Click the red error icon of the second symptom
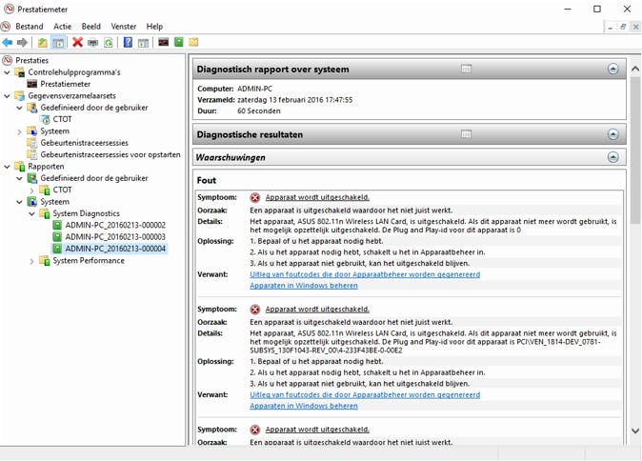 255,310
